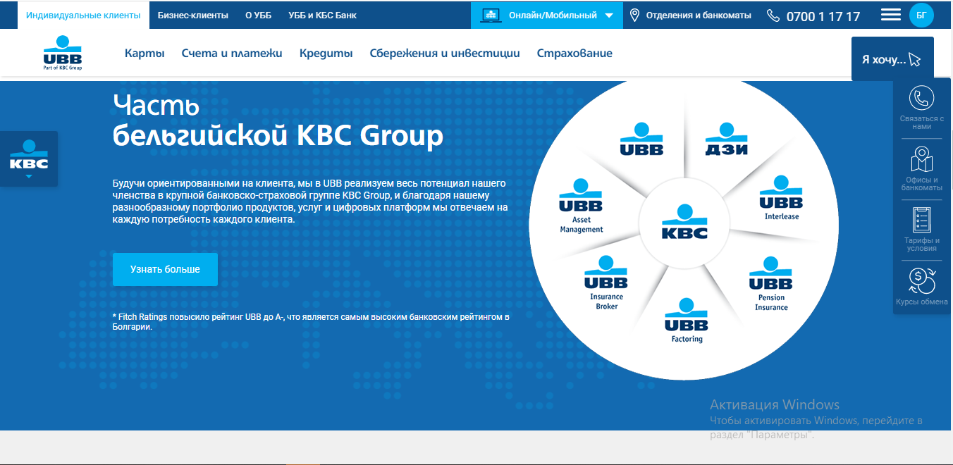Switch to 'Бизнес-клиенты' tab
This screenshot has height=465, width=953.
(192, 15)
